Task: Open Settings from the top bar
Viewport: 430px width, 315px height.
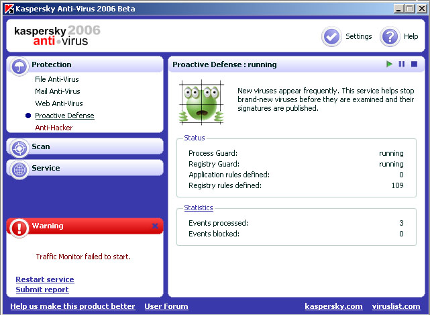Action: click(359, 36)
